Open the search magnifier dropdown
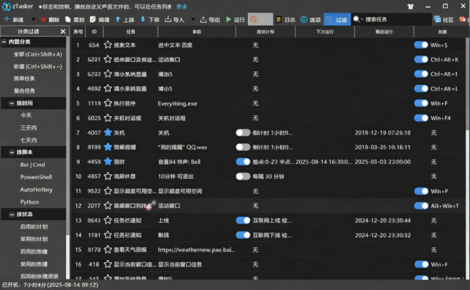470x290 pixels. pos(358,19)
